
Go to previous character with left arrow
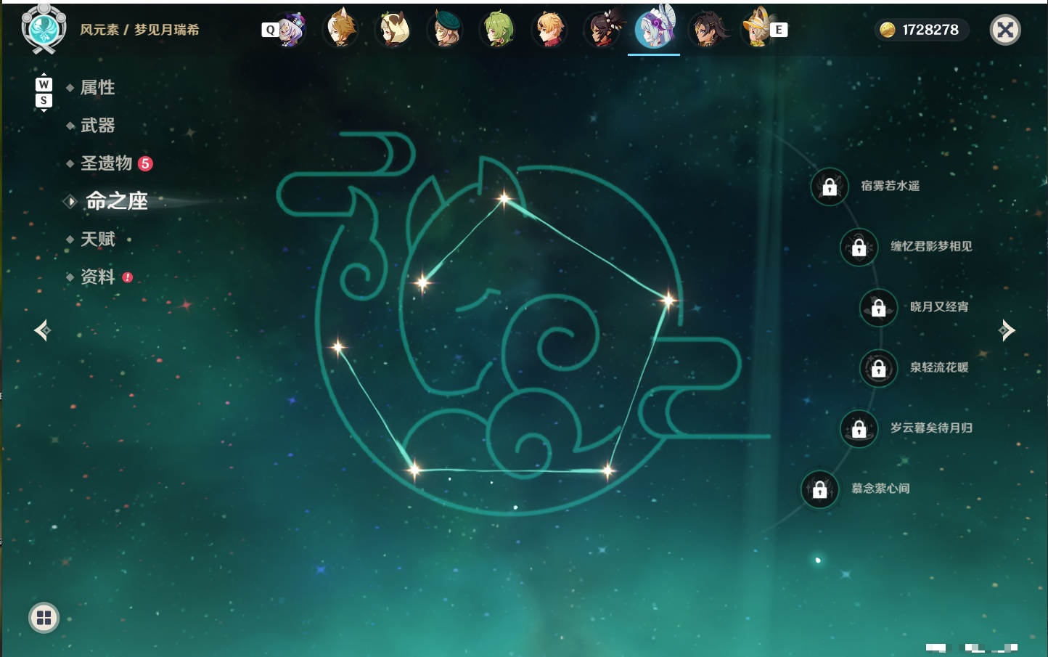42,330
